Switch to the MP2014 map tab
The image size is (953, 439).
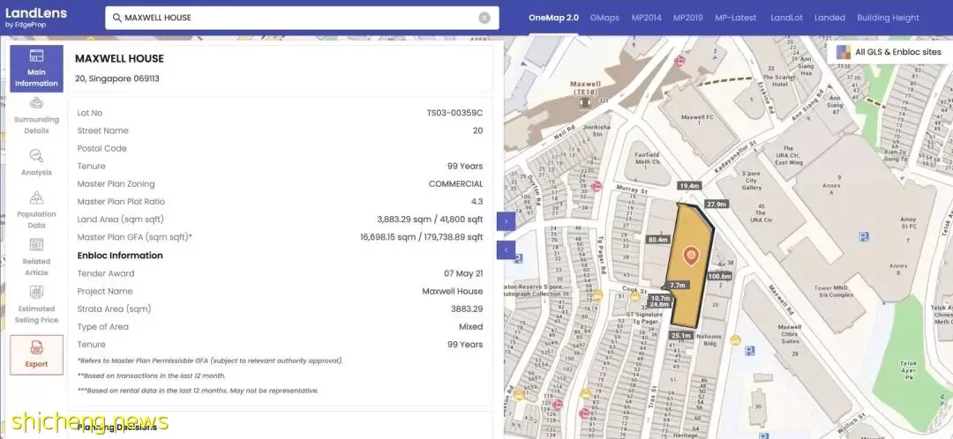(646, 18)
